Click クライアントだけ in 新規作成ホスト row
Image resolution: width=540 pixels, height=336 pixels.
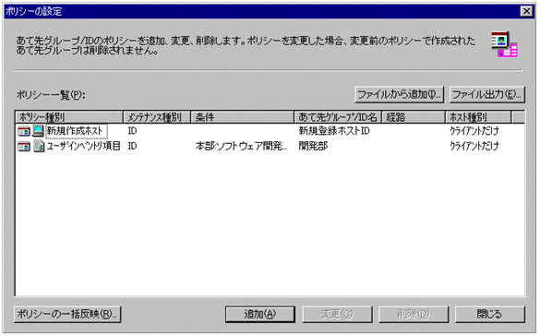point(474,131)
